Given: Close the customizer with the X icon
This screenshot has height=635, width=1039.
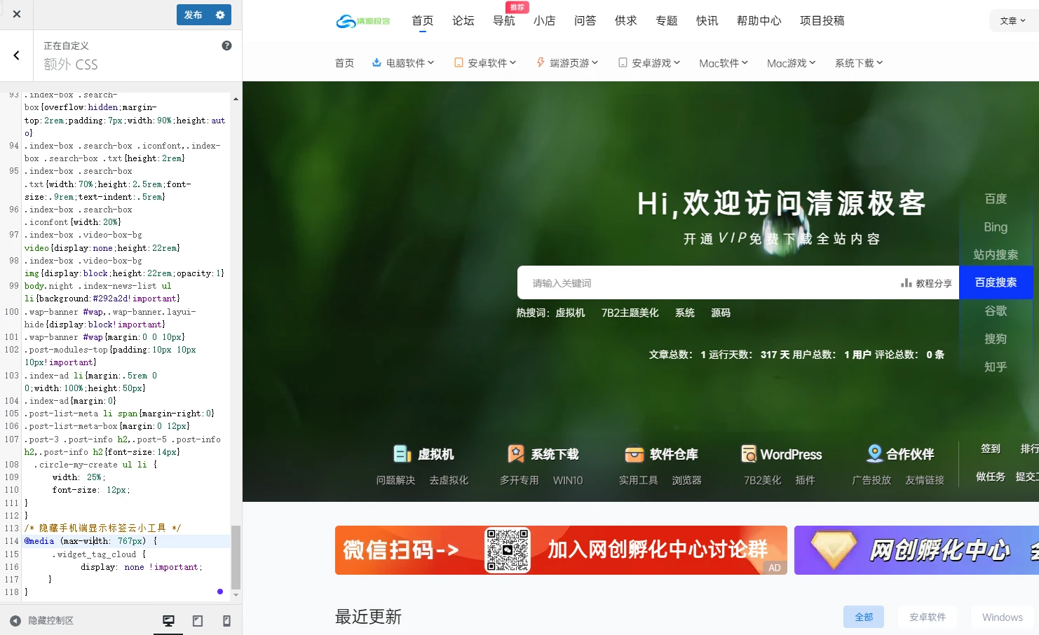Looking at the screenshot, I should 17,14.
